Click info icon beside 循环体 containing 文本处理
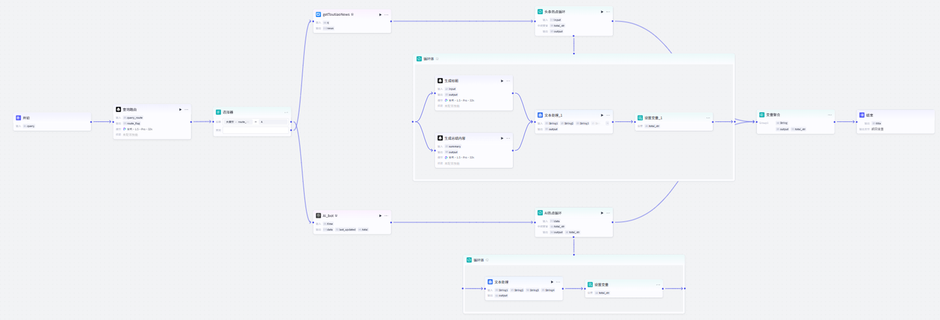The image size is (940, 320). (488, 260)
